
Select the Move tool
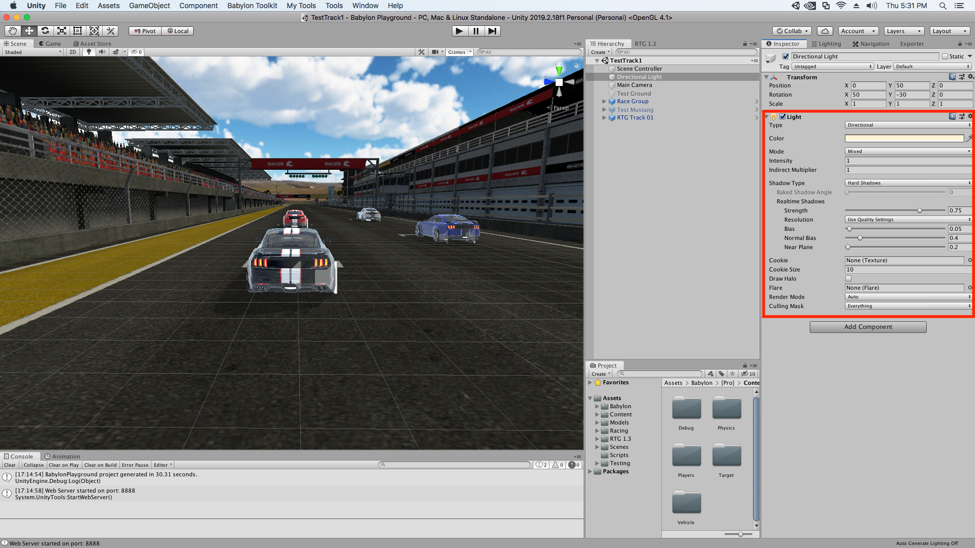(x=29, y=31)
